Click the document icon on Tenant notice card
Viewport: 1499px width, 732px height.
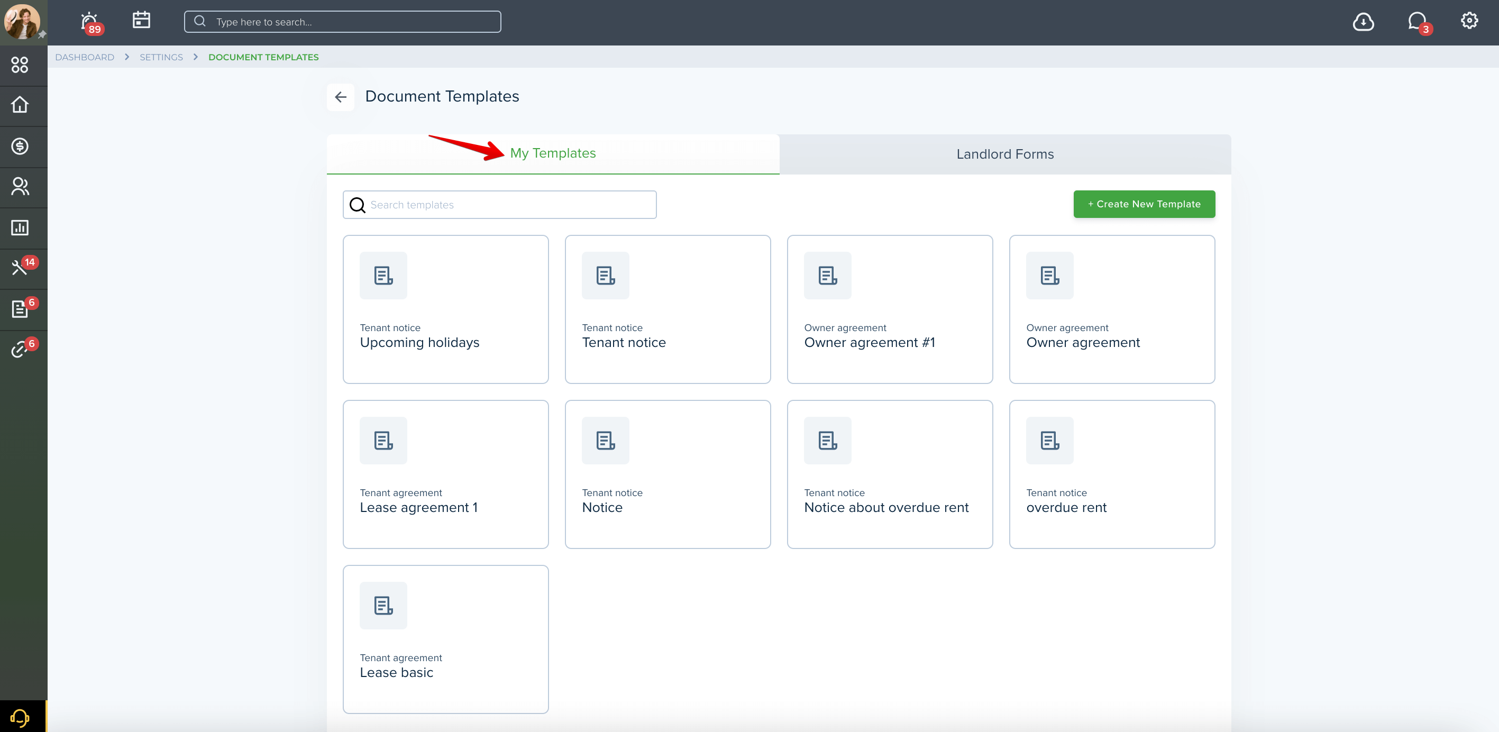pos(605,275)
